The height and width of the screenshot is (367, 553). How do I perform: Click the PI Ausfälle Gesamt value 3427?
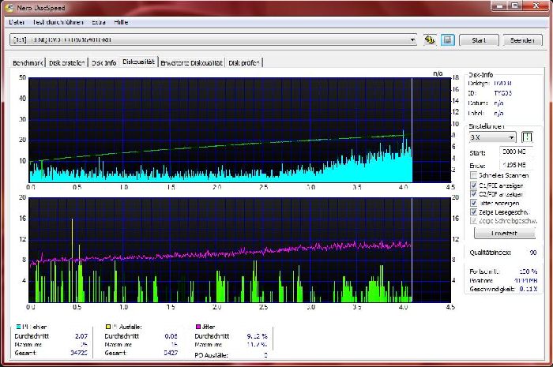[x=171, y=353]
